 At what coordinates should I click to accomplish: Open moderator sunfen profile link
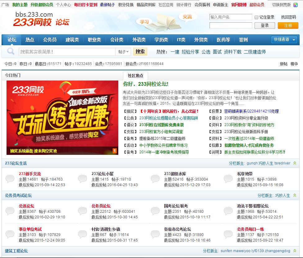(226, 251)
